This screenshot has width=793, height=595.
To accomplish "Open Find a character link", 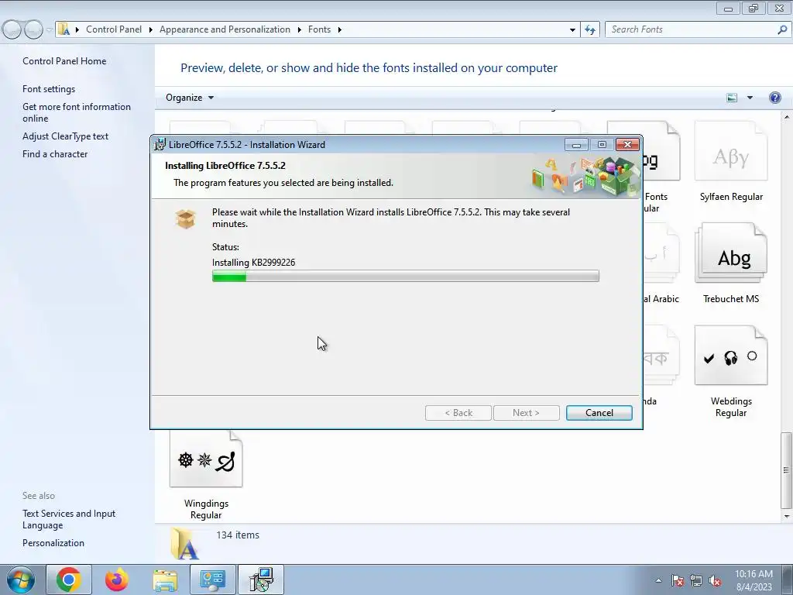I will click(x=55, y=154).
